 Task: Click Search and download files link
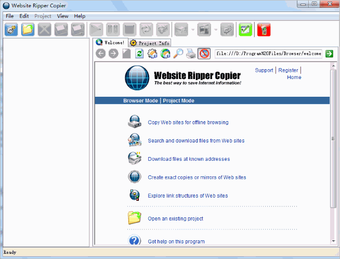[196, 140]
